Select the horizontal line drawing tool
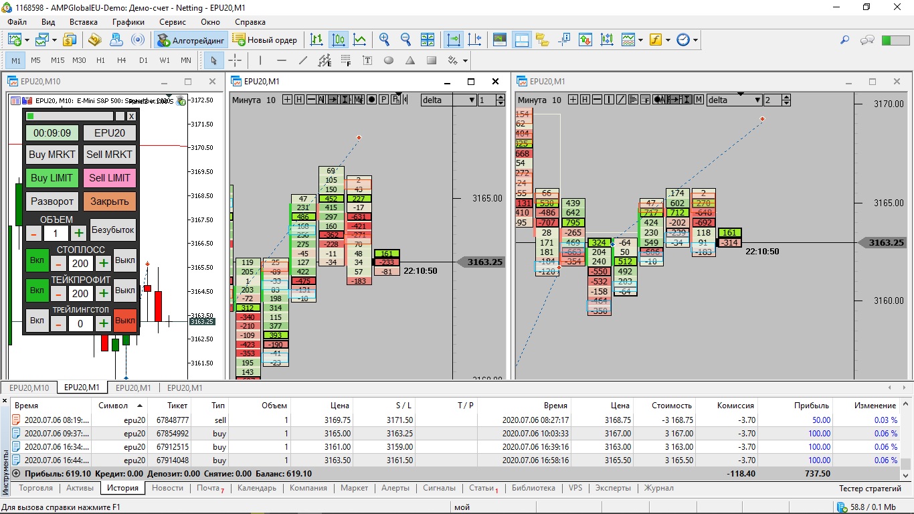 [x=282, y=60]
